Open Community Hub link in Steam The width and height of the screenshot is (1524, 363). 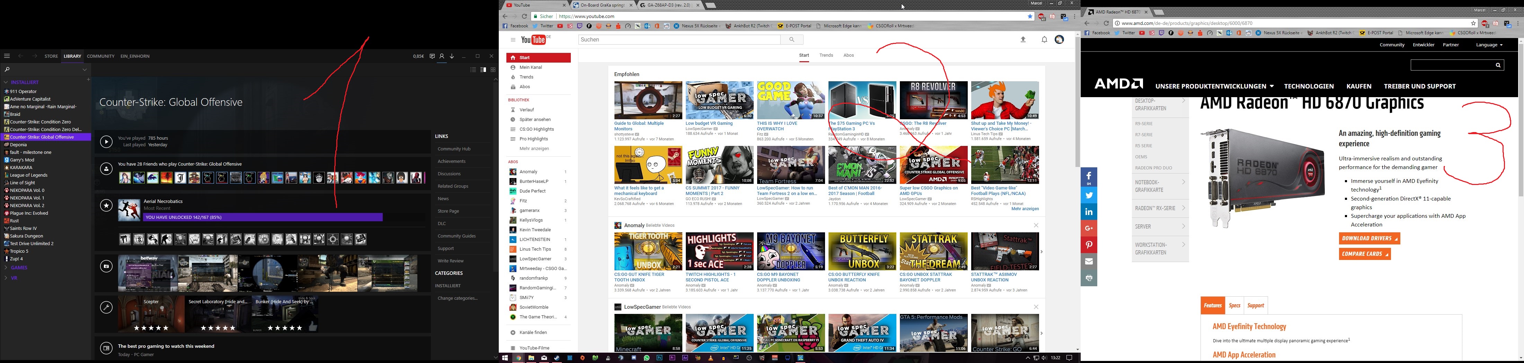click(454, 149)
